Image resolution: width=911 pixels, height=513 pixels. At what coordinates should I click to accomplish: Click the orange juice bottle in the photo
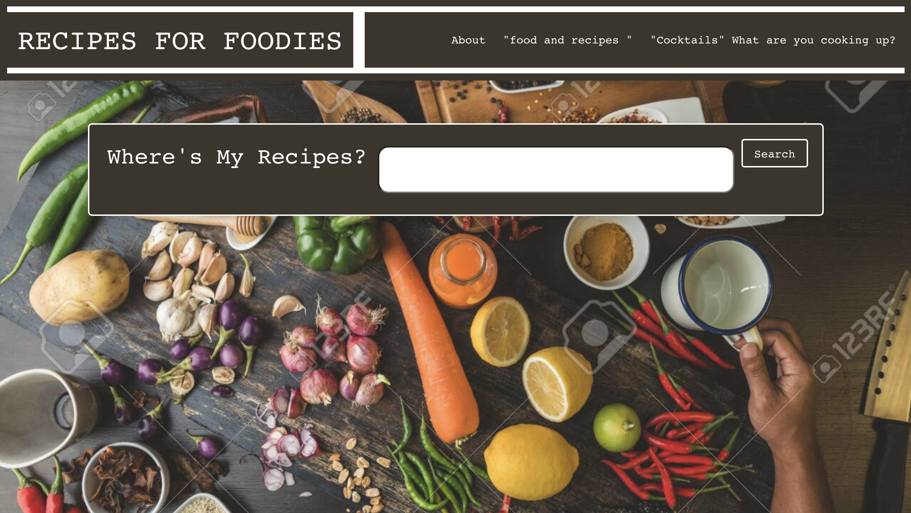coord(462,271)
